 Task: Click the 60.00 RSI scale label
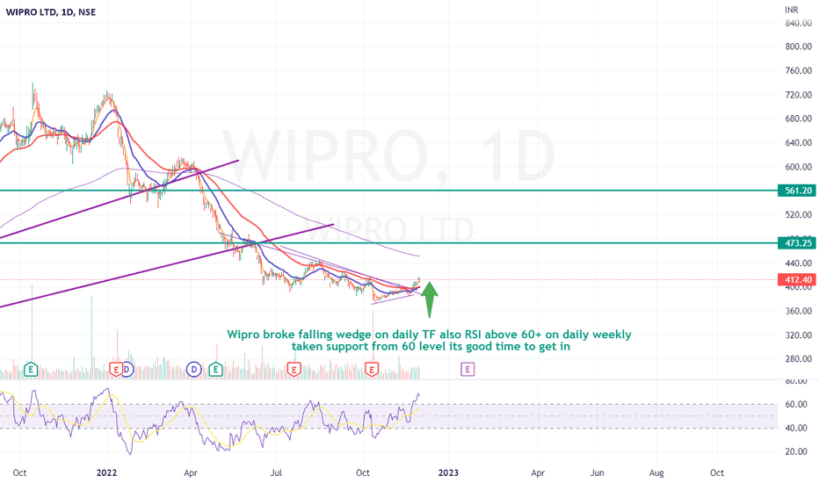coord(796,404)
